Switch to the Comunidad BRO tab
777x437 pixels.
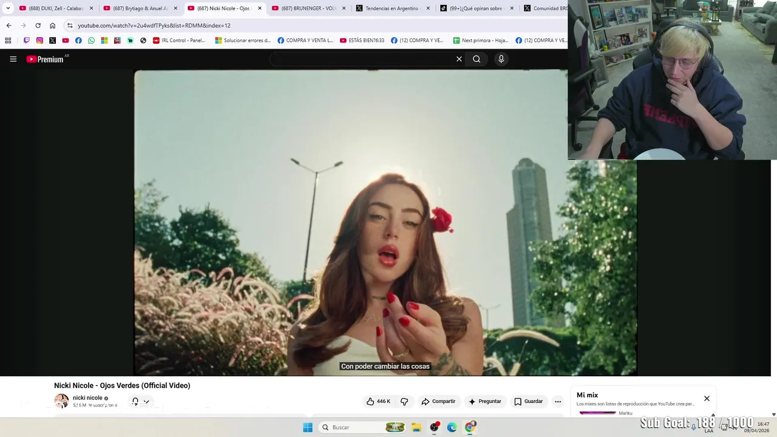[x=545, y=8]
